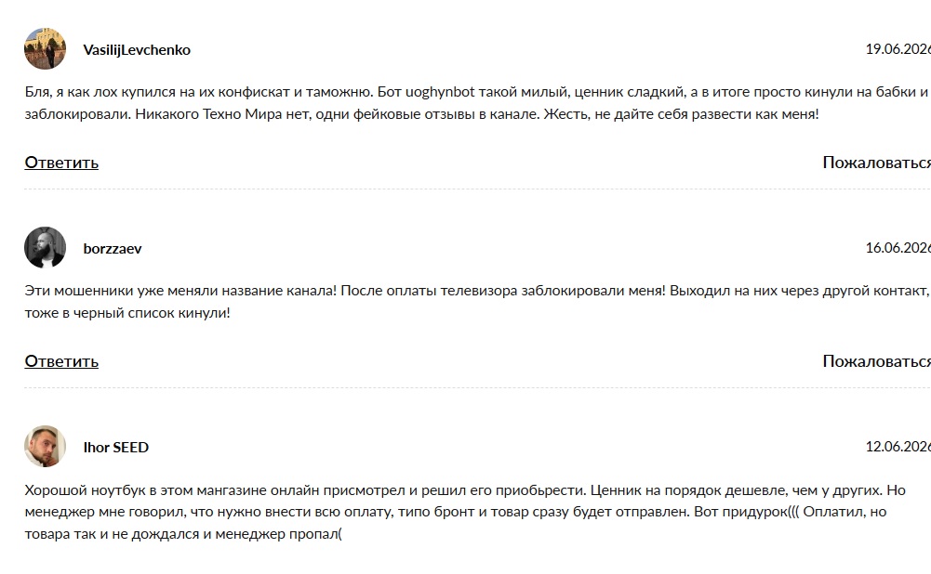Click the dashed divider below borzzaev's comment
The image size is (931, 574).
tap(477, 388)
